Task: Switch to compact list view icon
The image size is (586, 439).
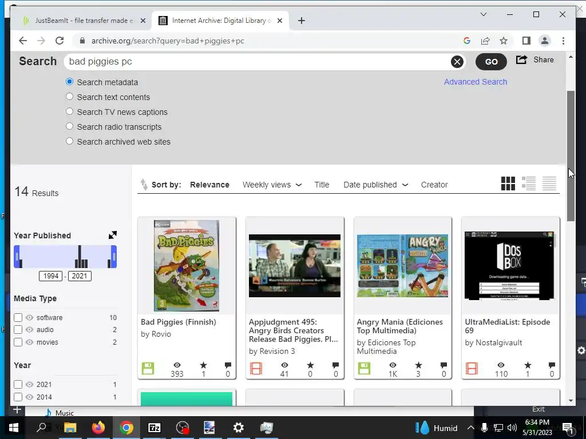Action: click(549, 183)
